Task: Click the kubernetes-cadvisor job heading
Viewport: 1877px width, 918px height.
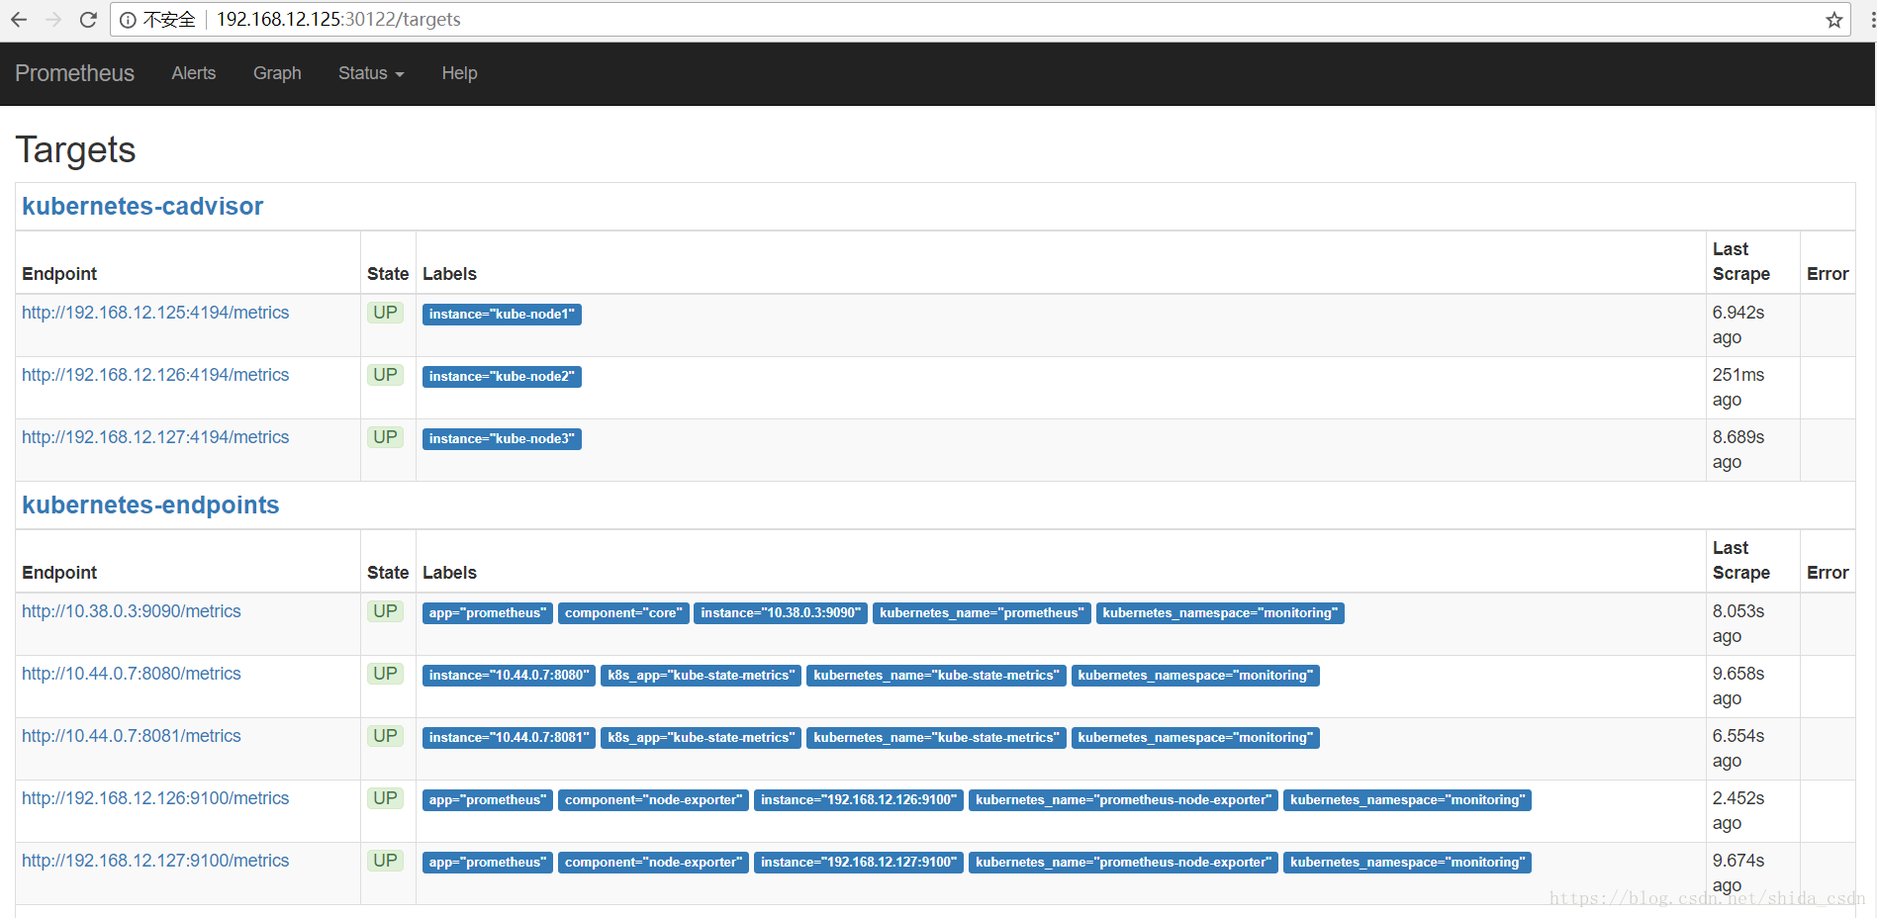Action: point(142,206)
